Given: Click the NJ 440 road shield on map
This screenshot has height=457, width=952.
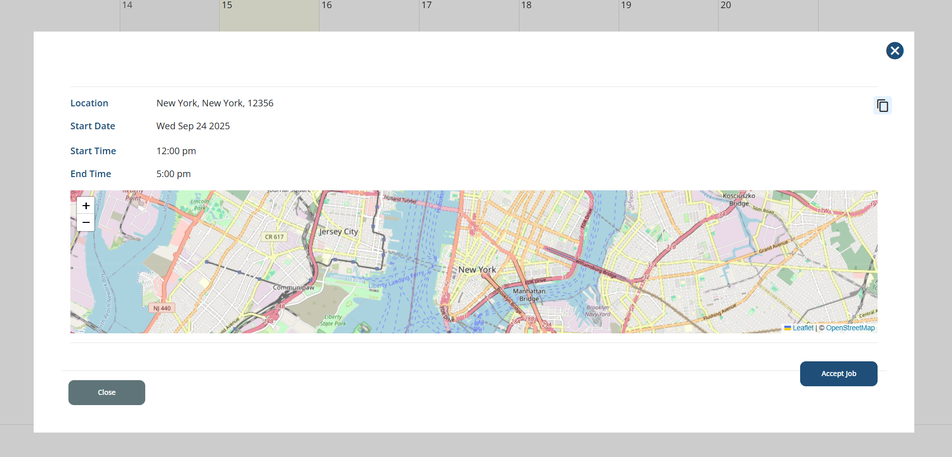Looking at the screenshot, I should tap(162, 308).
